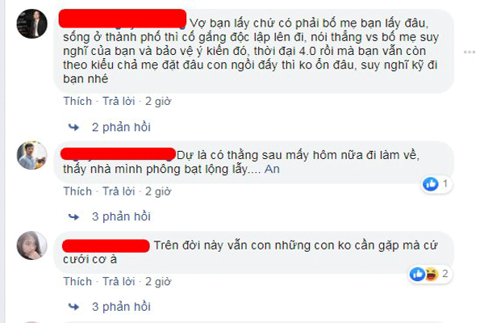The height and width of the screenshot is (323, 484).
Task: Click tagged name 'An' in second comment
Action: 272,169
